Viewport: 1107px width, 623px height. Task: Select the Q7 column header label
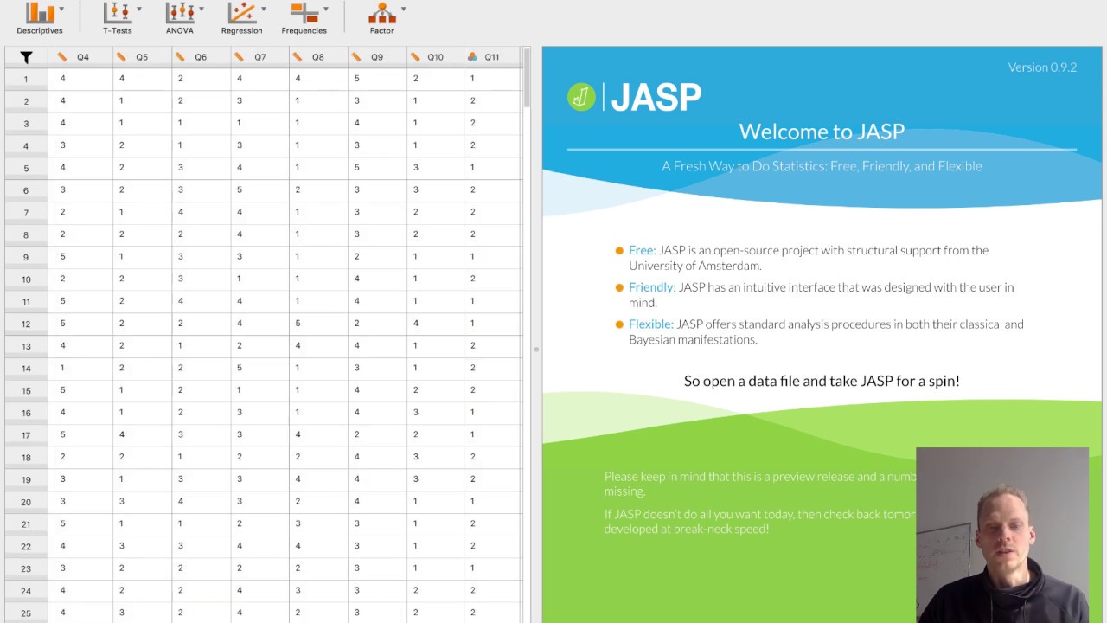tap(260, 57)
